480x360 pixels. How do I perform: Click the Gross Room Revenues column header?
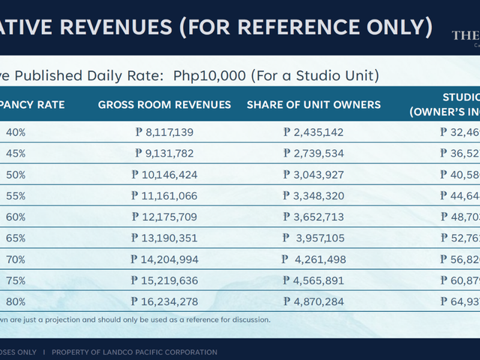point(164,105)
